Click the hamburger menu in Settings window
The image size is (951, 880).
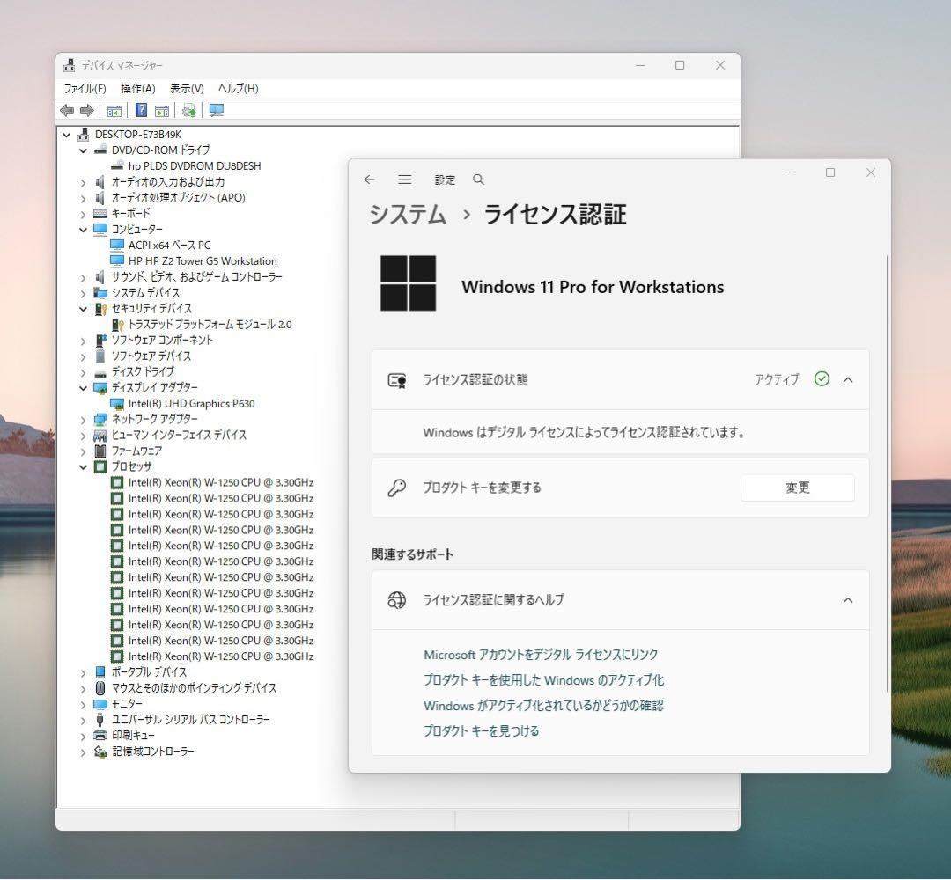click(x=404, y=180)
